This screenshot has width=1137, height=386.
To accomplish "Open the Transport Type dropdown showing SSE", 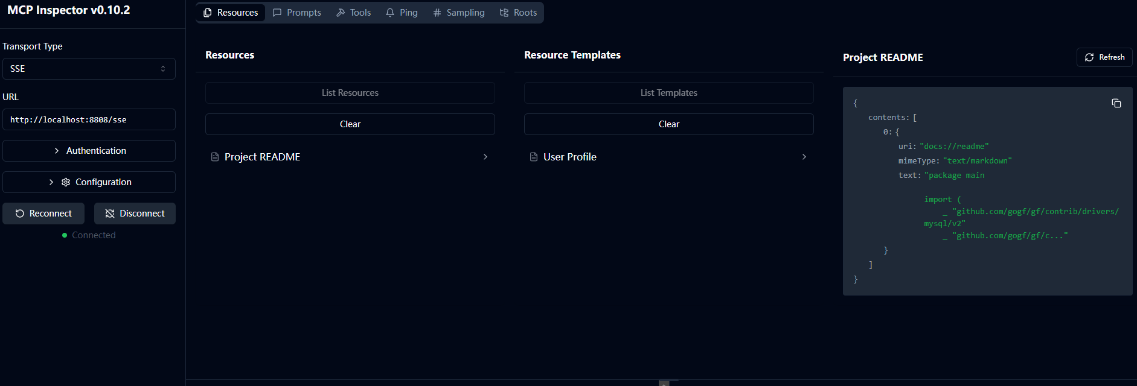I will tap(89, 69).
